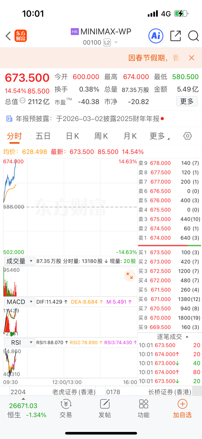Switch to the 日K tab
The height and width of the screenshot is (439, 202).
click(x=72, y=136)
